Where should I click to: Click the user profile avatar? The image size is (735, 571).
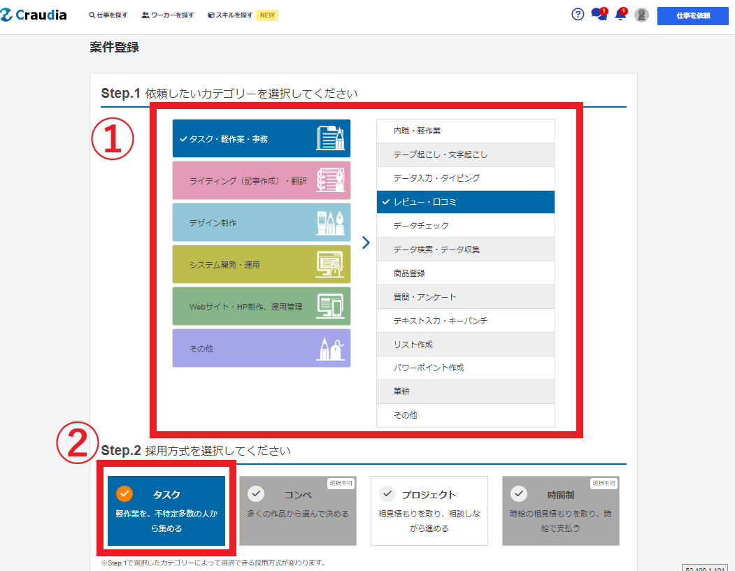641,15
